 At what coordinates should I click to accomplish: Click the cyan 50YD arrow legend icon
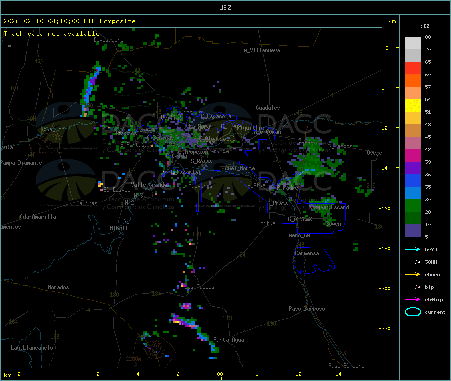coord(413,249)
